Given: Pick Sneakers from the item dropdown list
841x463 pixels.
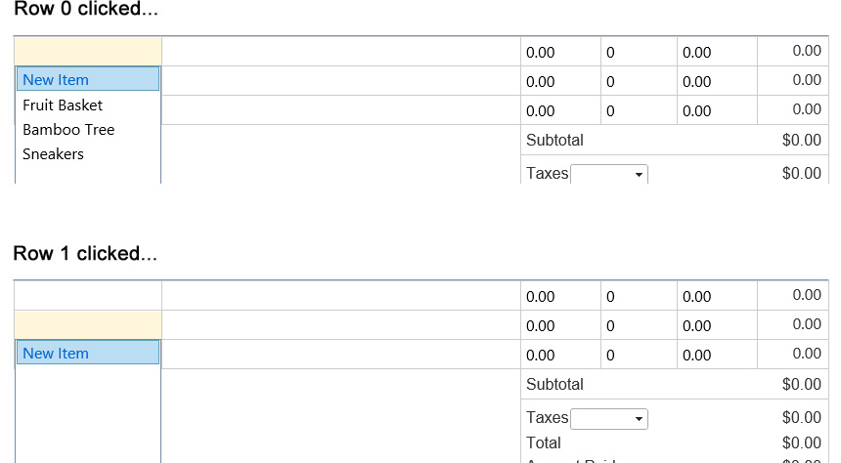Looking at the screenshot, I should coord(53,153).
